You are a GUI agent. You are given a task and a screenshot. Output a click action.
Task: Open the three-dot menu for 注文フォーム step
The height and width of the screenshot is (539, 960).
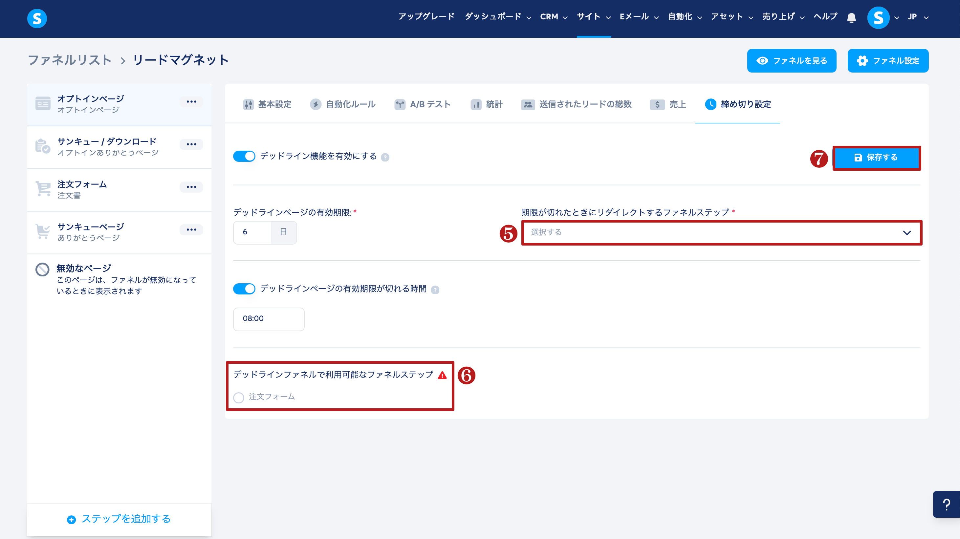coord(191,187)
